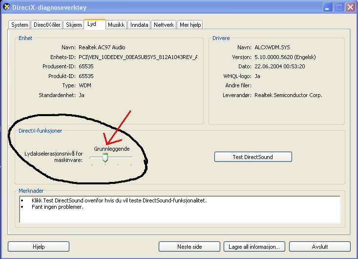Click the Standardenhet value Ja

[82, 95]
